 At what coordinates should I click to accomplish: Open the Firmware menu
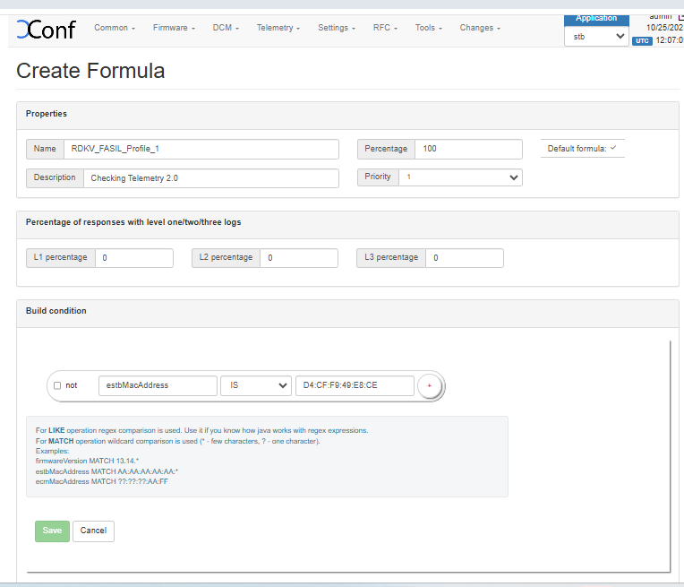coord(174,28)
